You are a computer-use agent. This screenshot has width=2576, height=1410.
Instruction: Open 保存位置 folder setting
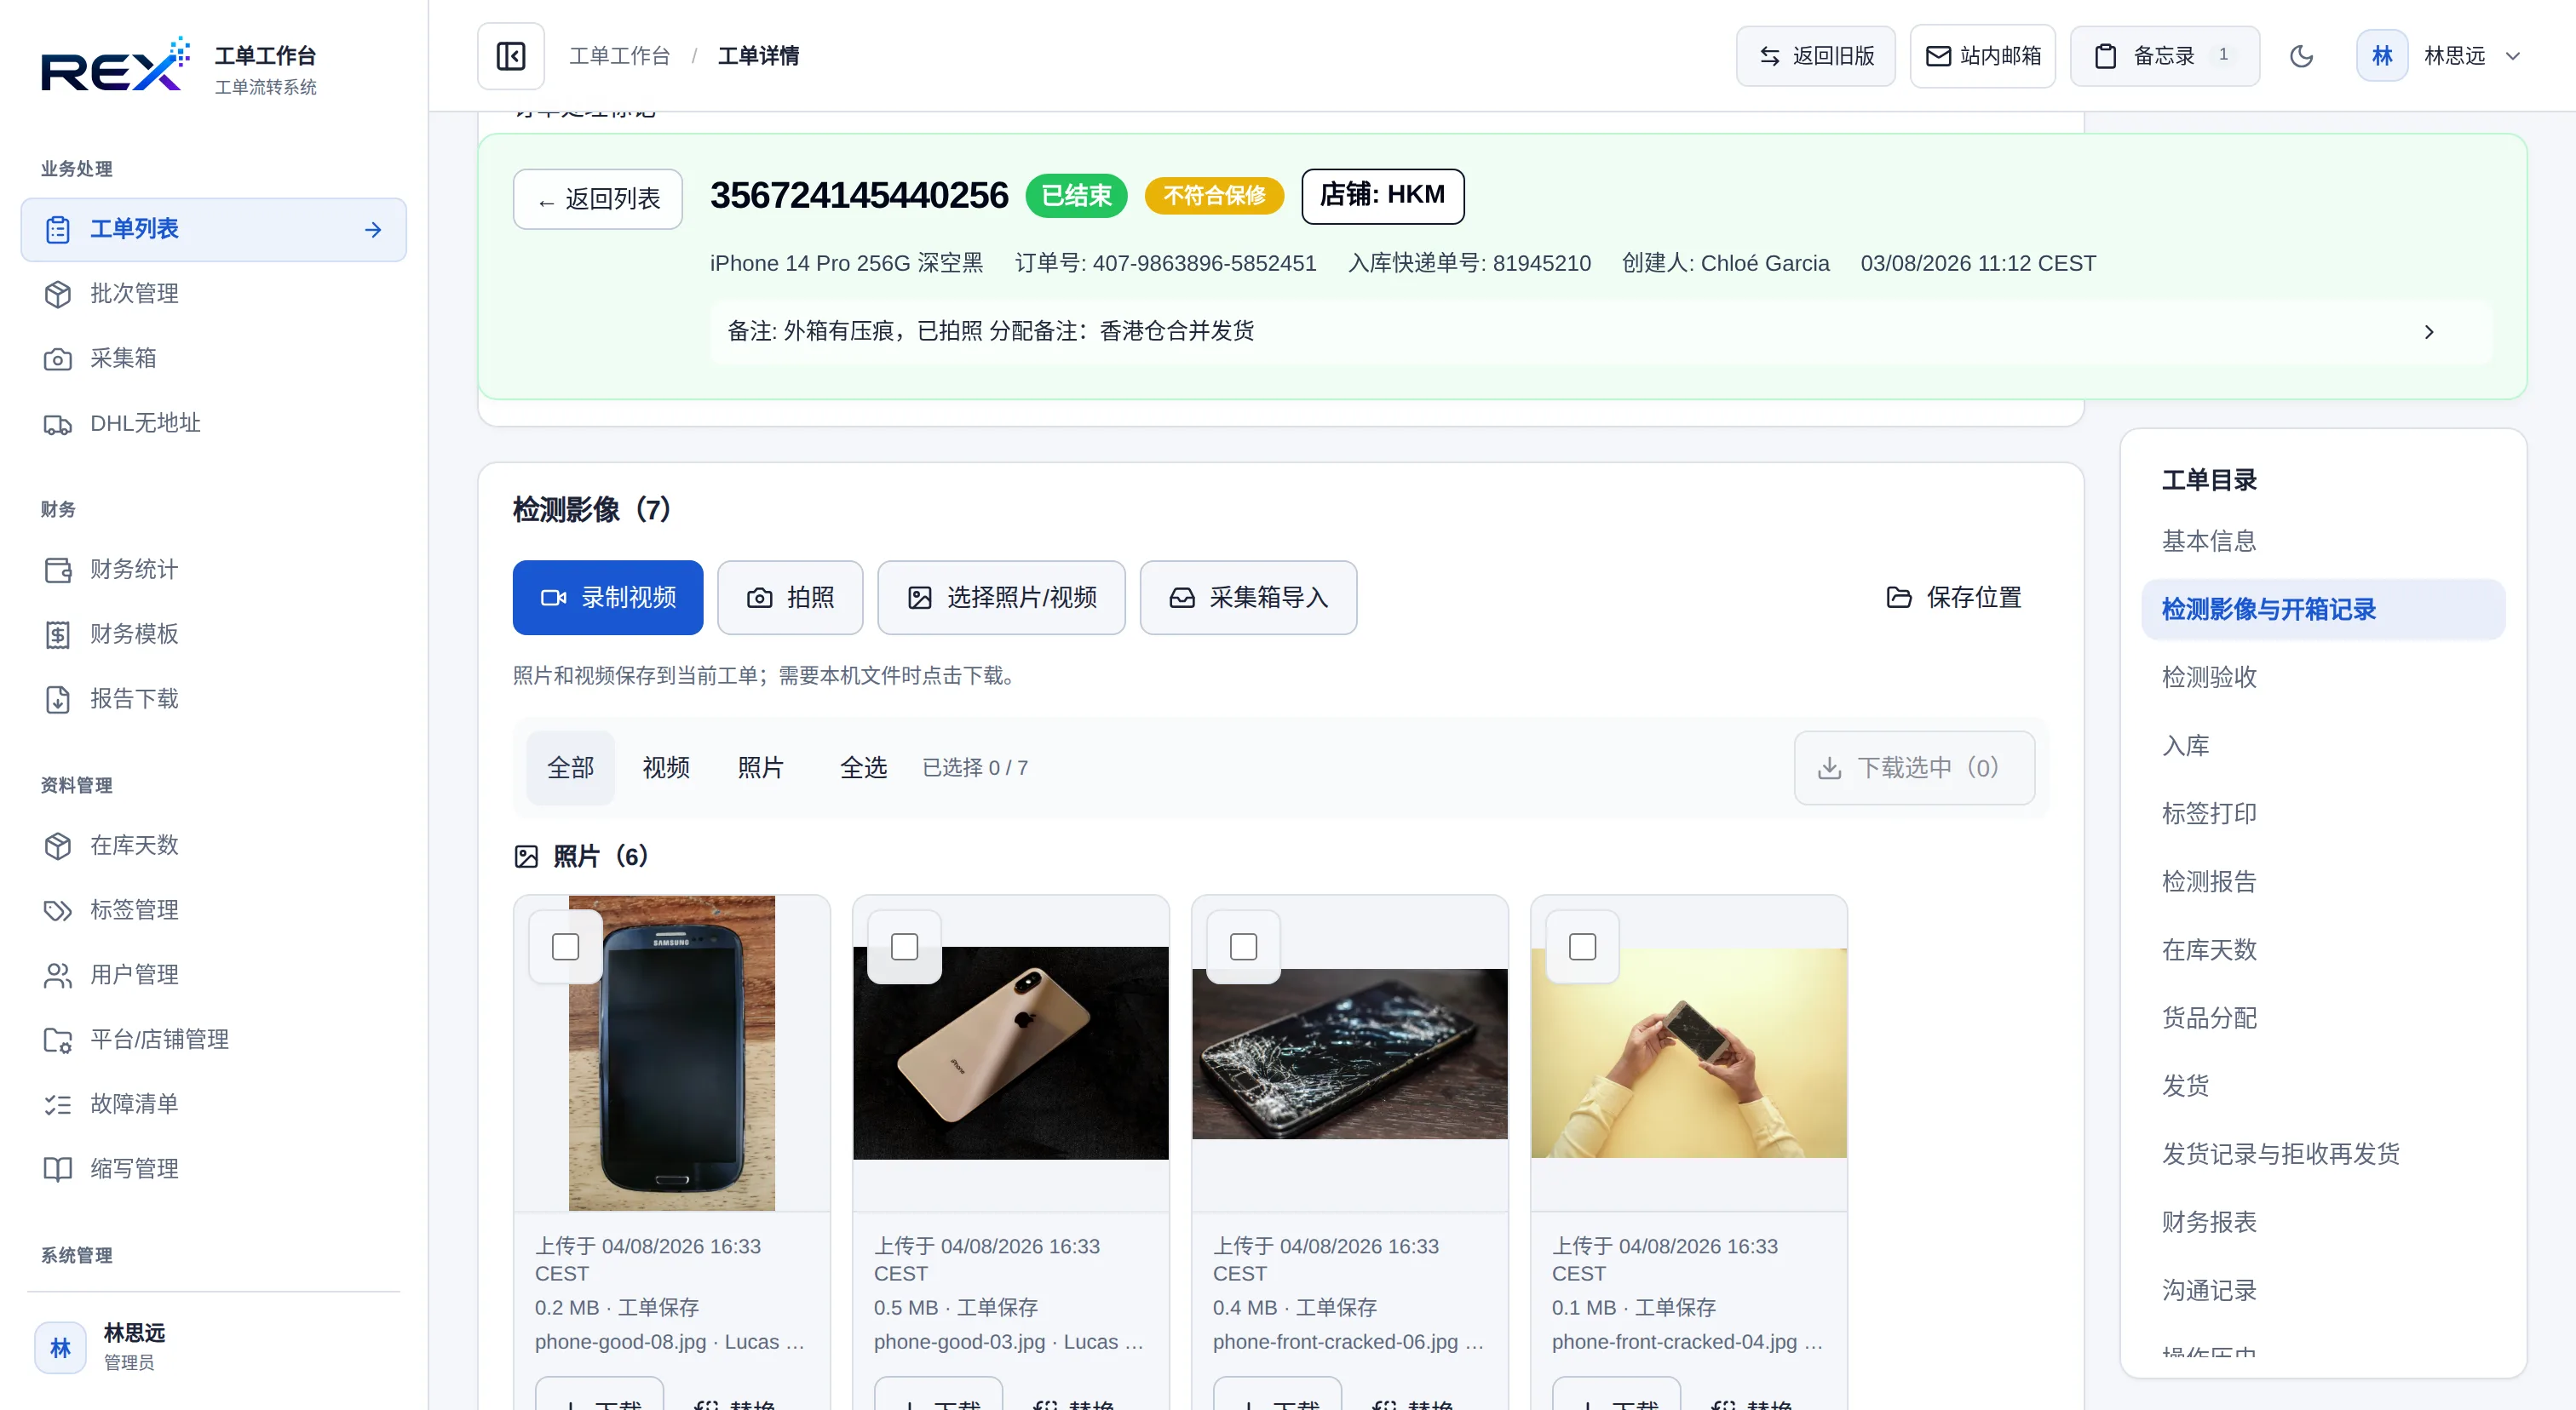point(1953,598)
